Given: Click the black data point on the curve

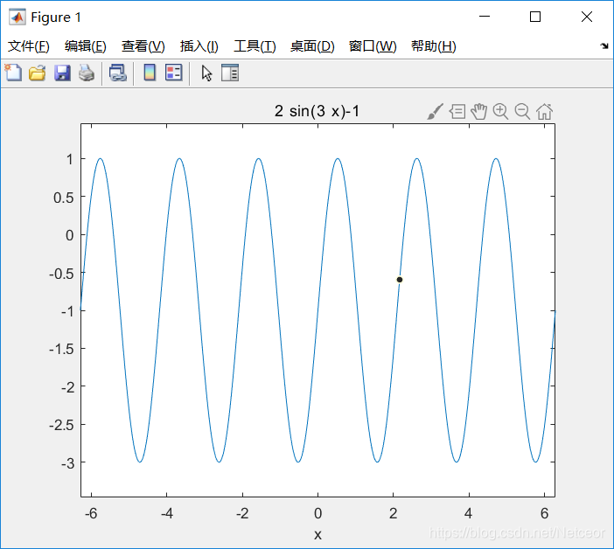Looking at the screenshot, I should pyautogui.click(x=400, y=280).
